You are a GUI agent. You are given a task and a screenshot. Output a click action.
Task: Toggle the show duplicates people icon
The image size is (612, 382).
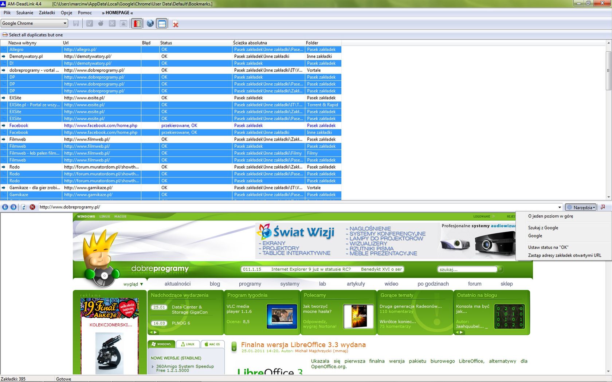[x=137, y=24]
